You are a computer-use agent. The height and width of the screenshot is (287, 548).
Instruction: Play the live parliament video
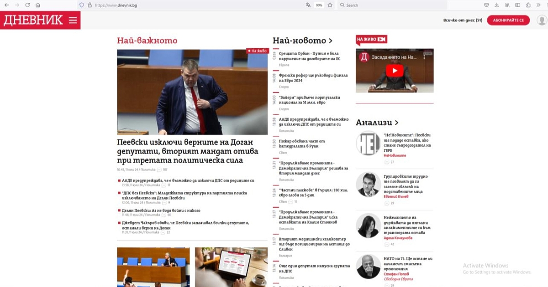tap(395, 71)
